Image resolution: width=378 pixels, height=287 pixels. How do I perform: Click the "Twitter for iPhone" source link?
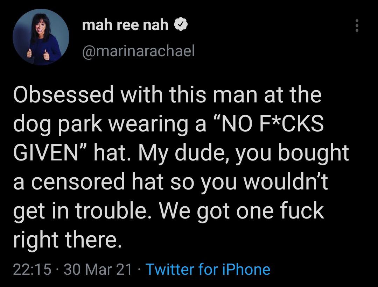[208, 269]
